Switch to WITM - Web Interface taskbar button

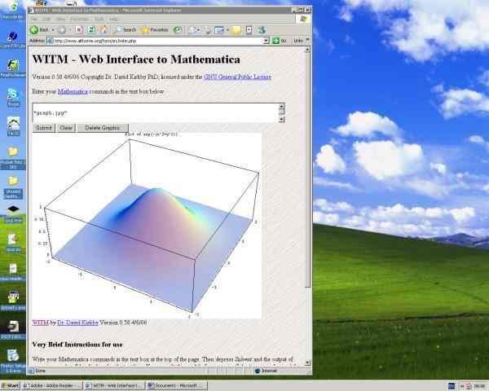(115, 385)
